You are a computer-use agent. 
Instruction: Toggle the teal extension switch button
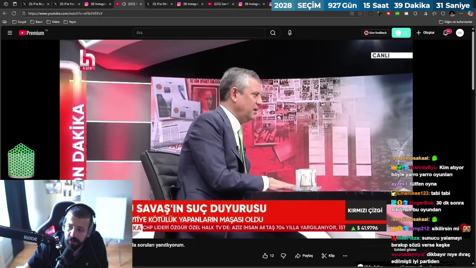[x=401, y=33]
